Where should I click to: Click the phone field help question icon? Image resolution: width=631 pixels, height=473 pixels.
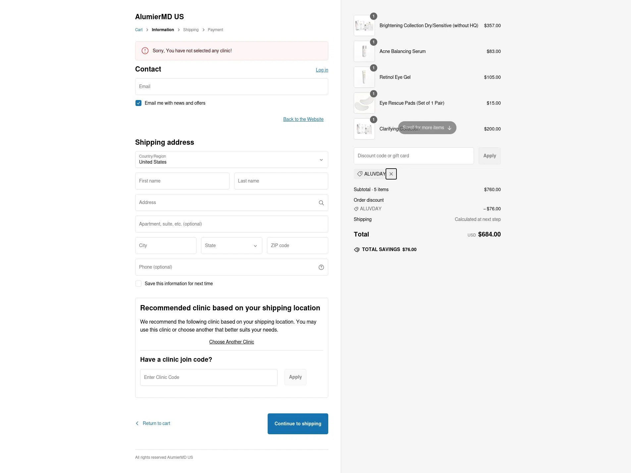[x=321, y=267]
